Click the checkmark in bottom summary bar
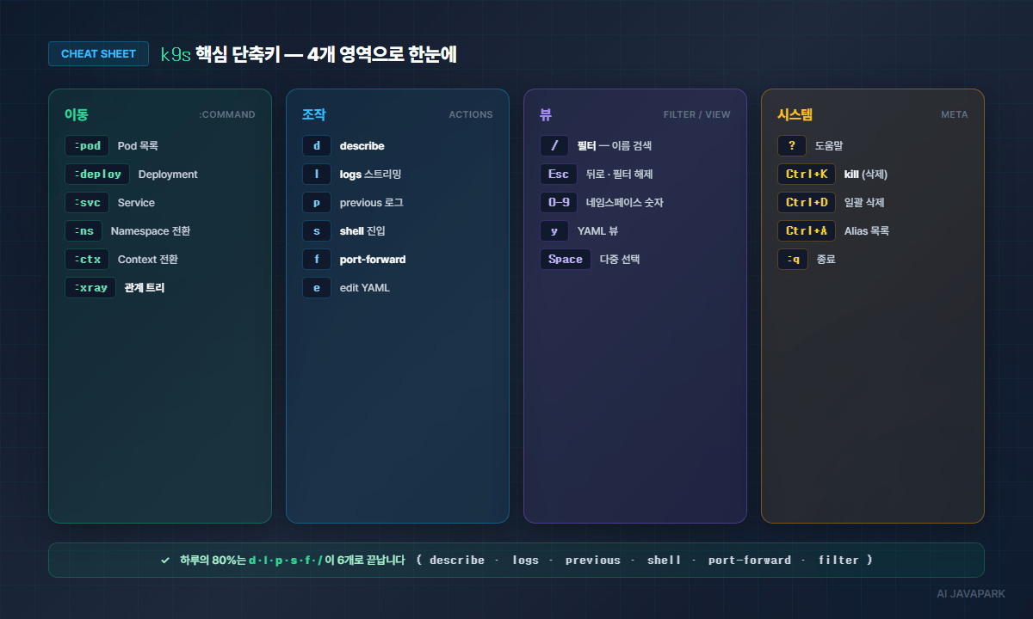 [x=165, y=561]
